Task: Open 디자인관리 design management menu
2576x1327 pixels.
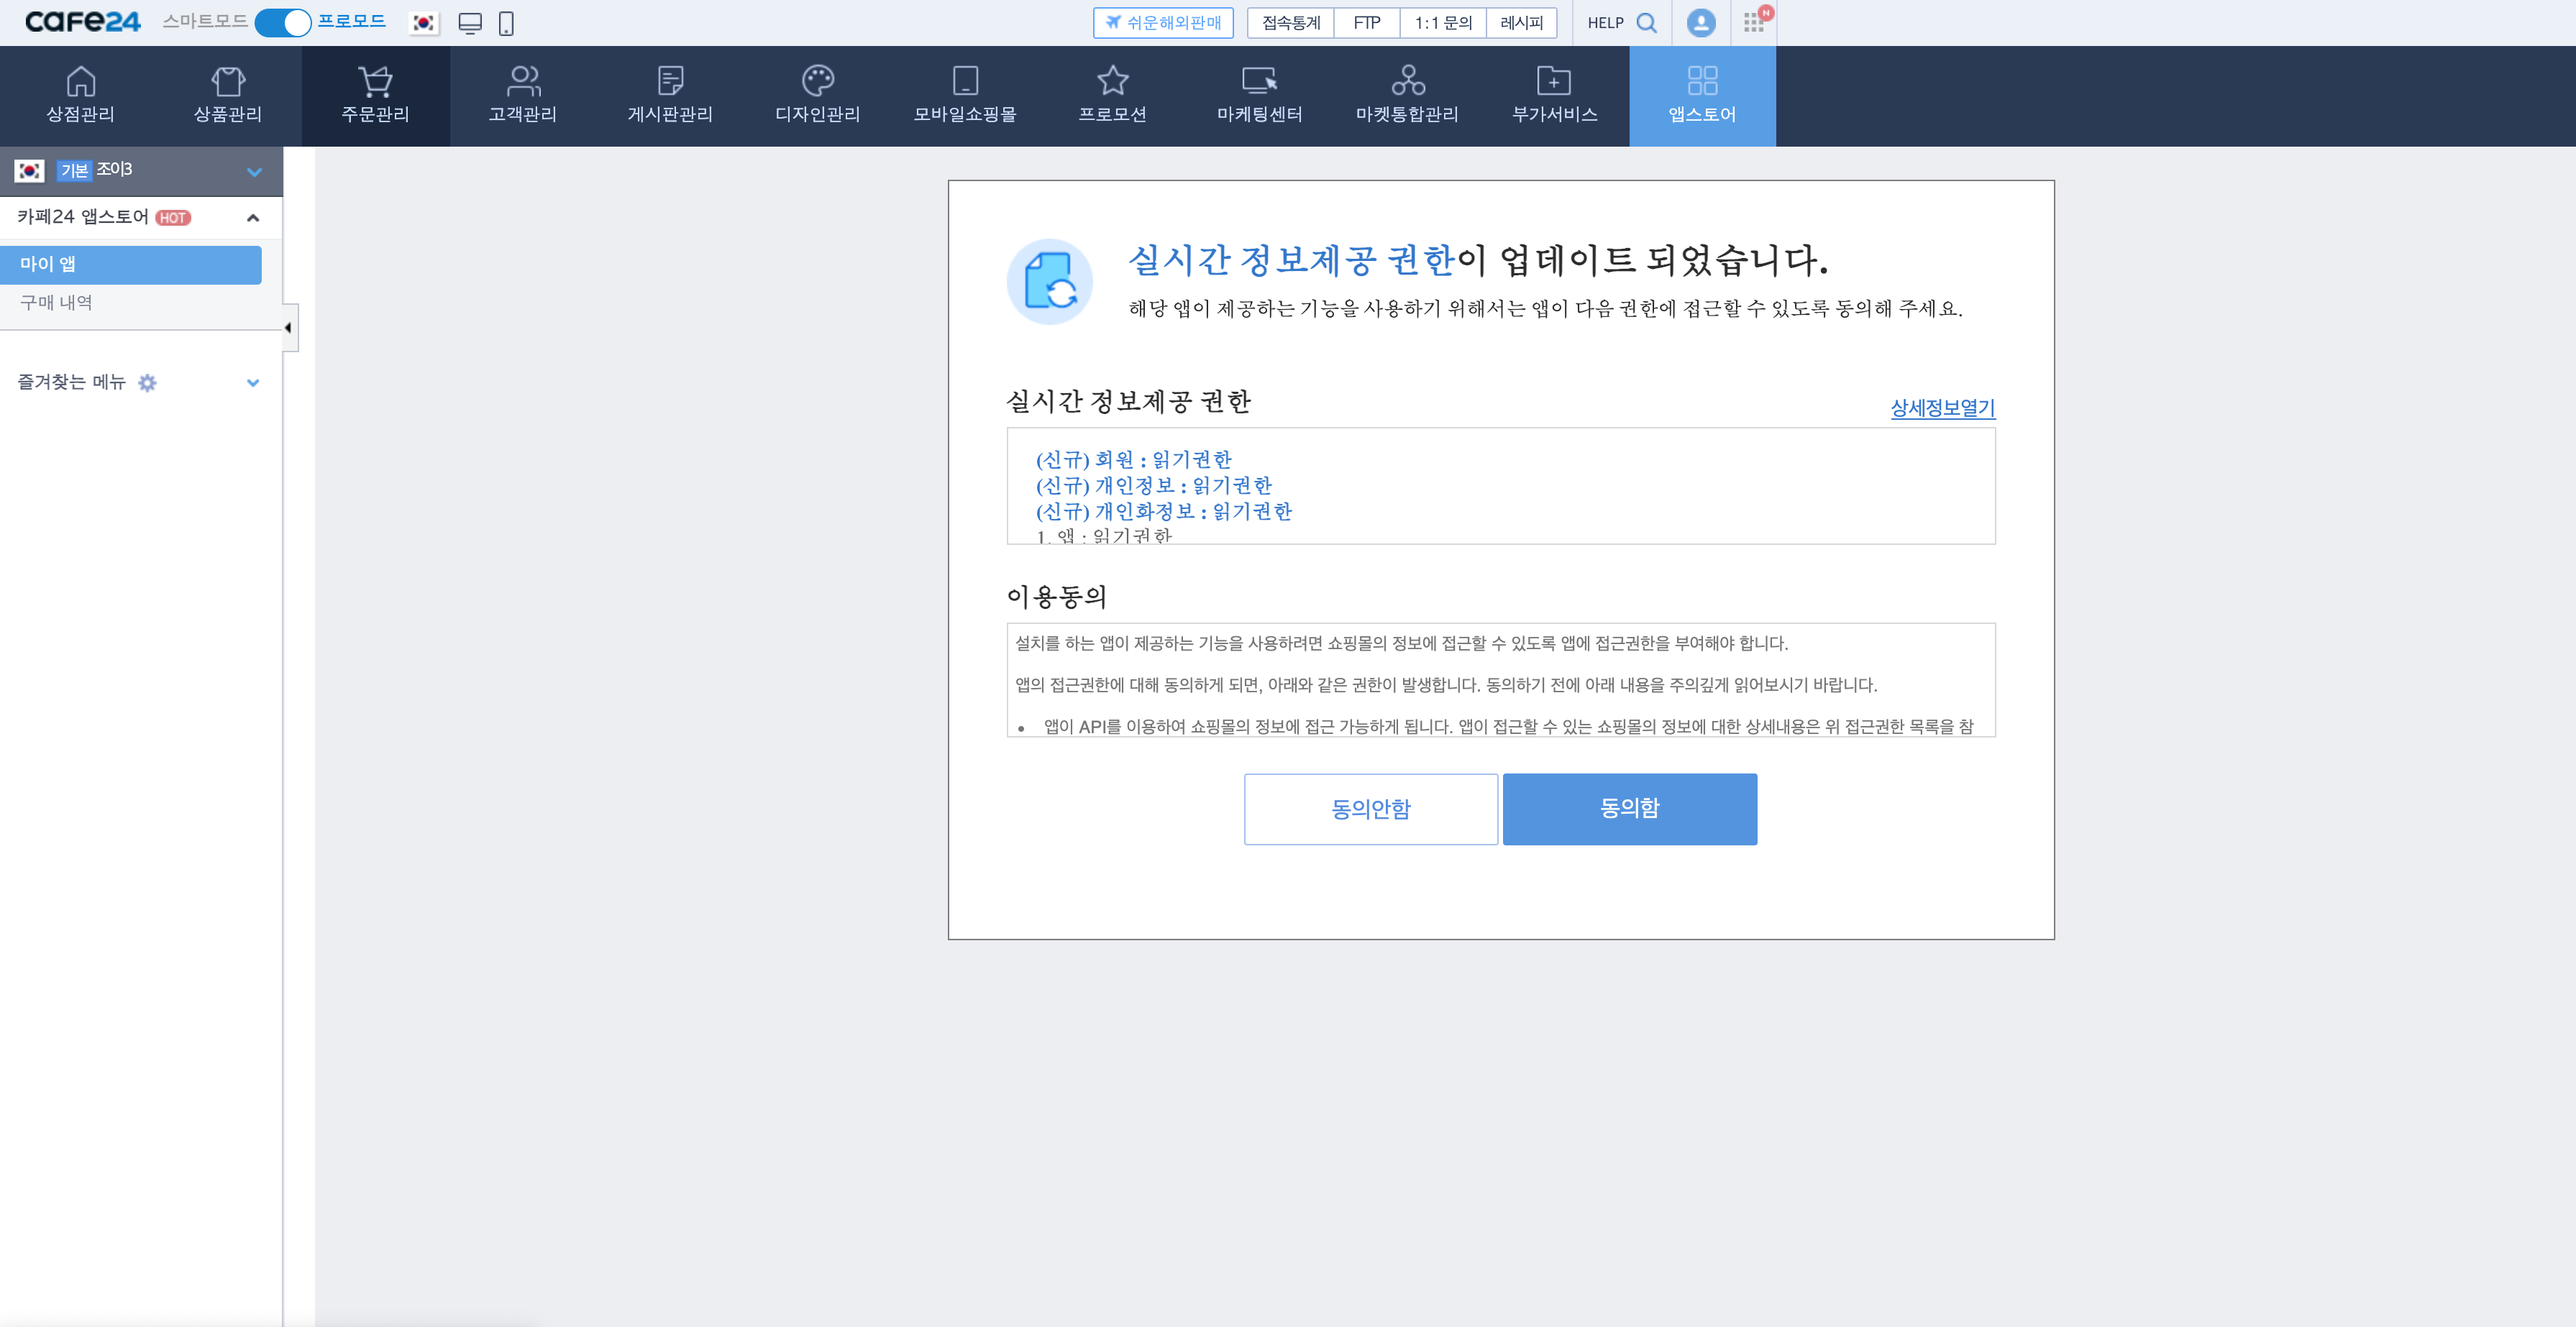Action: 818,96
